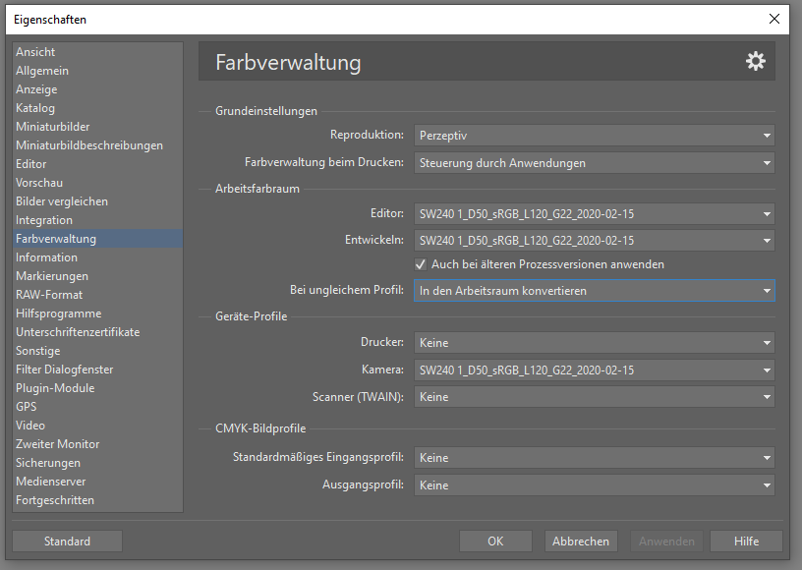Go to the RAW-Format settings page

pos(49,295)
